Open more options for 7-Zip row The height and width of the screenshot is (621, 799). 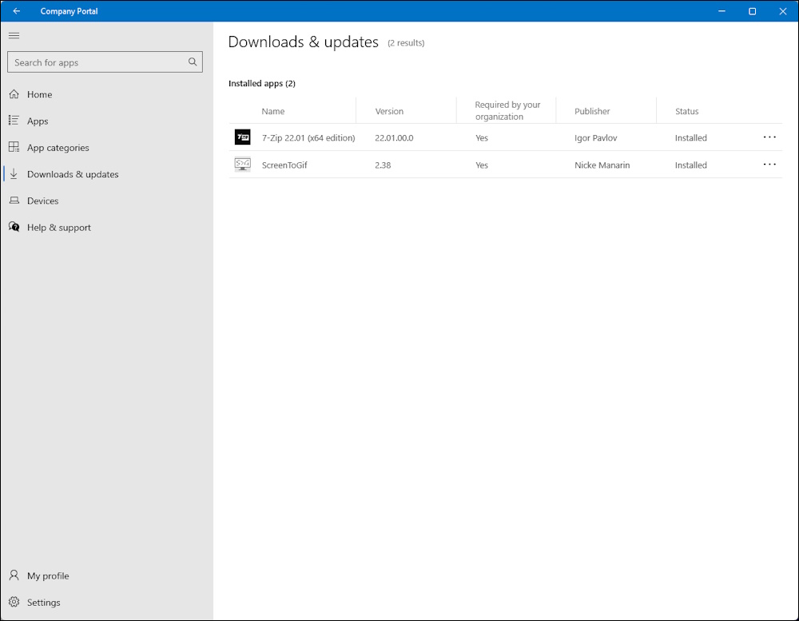click(769, 137)
